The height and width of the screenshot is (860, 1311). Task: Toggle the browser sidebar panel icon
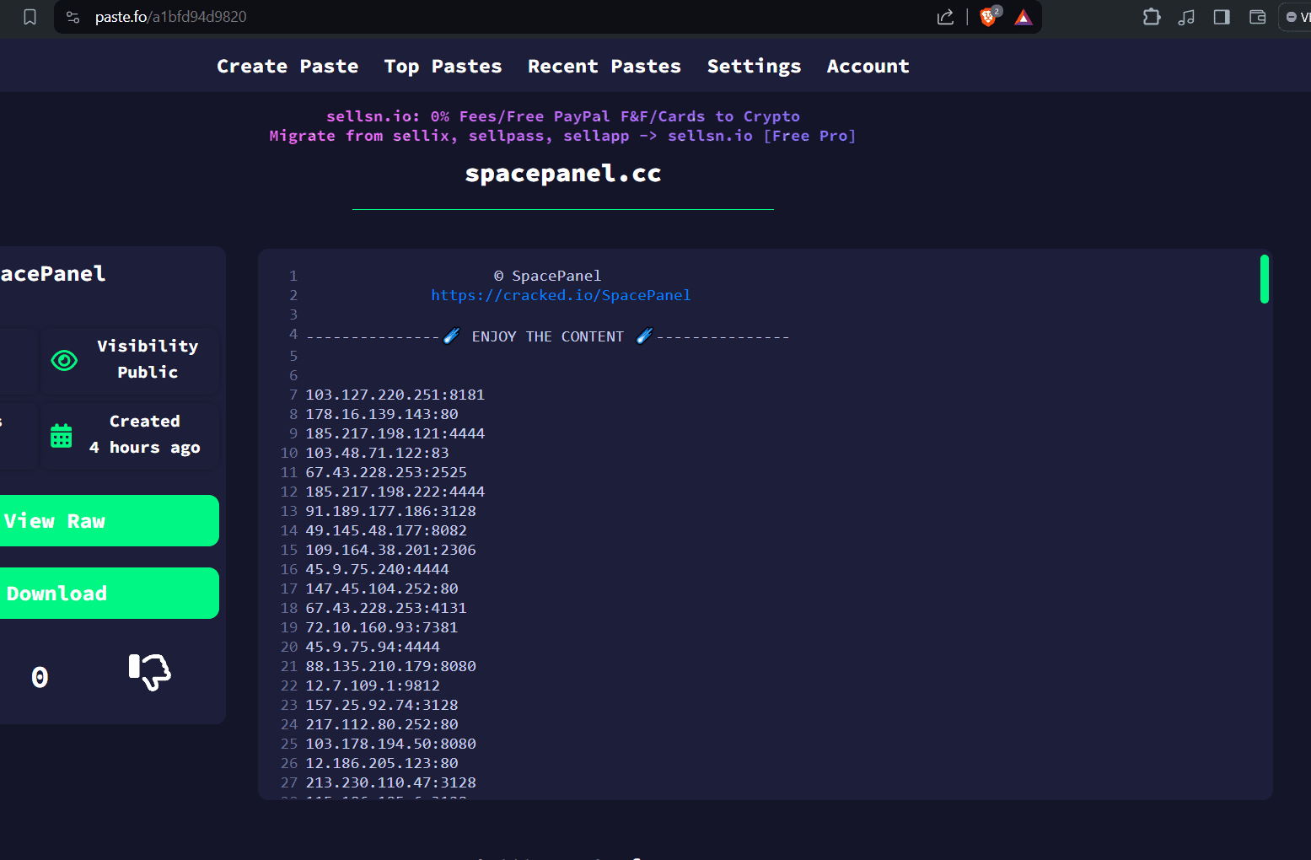[x=1222, y=17]
